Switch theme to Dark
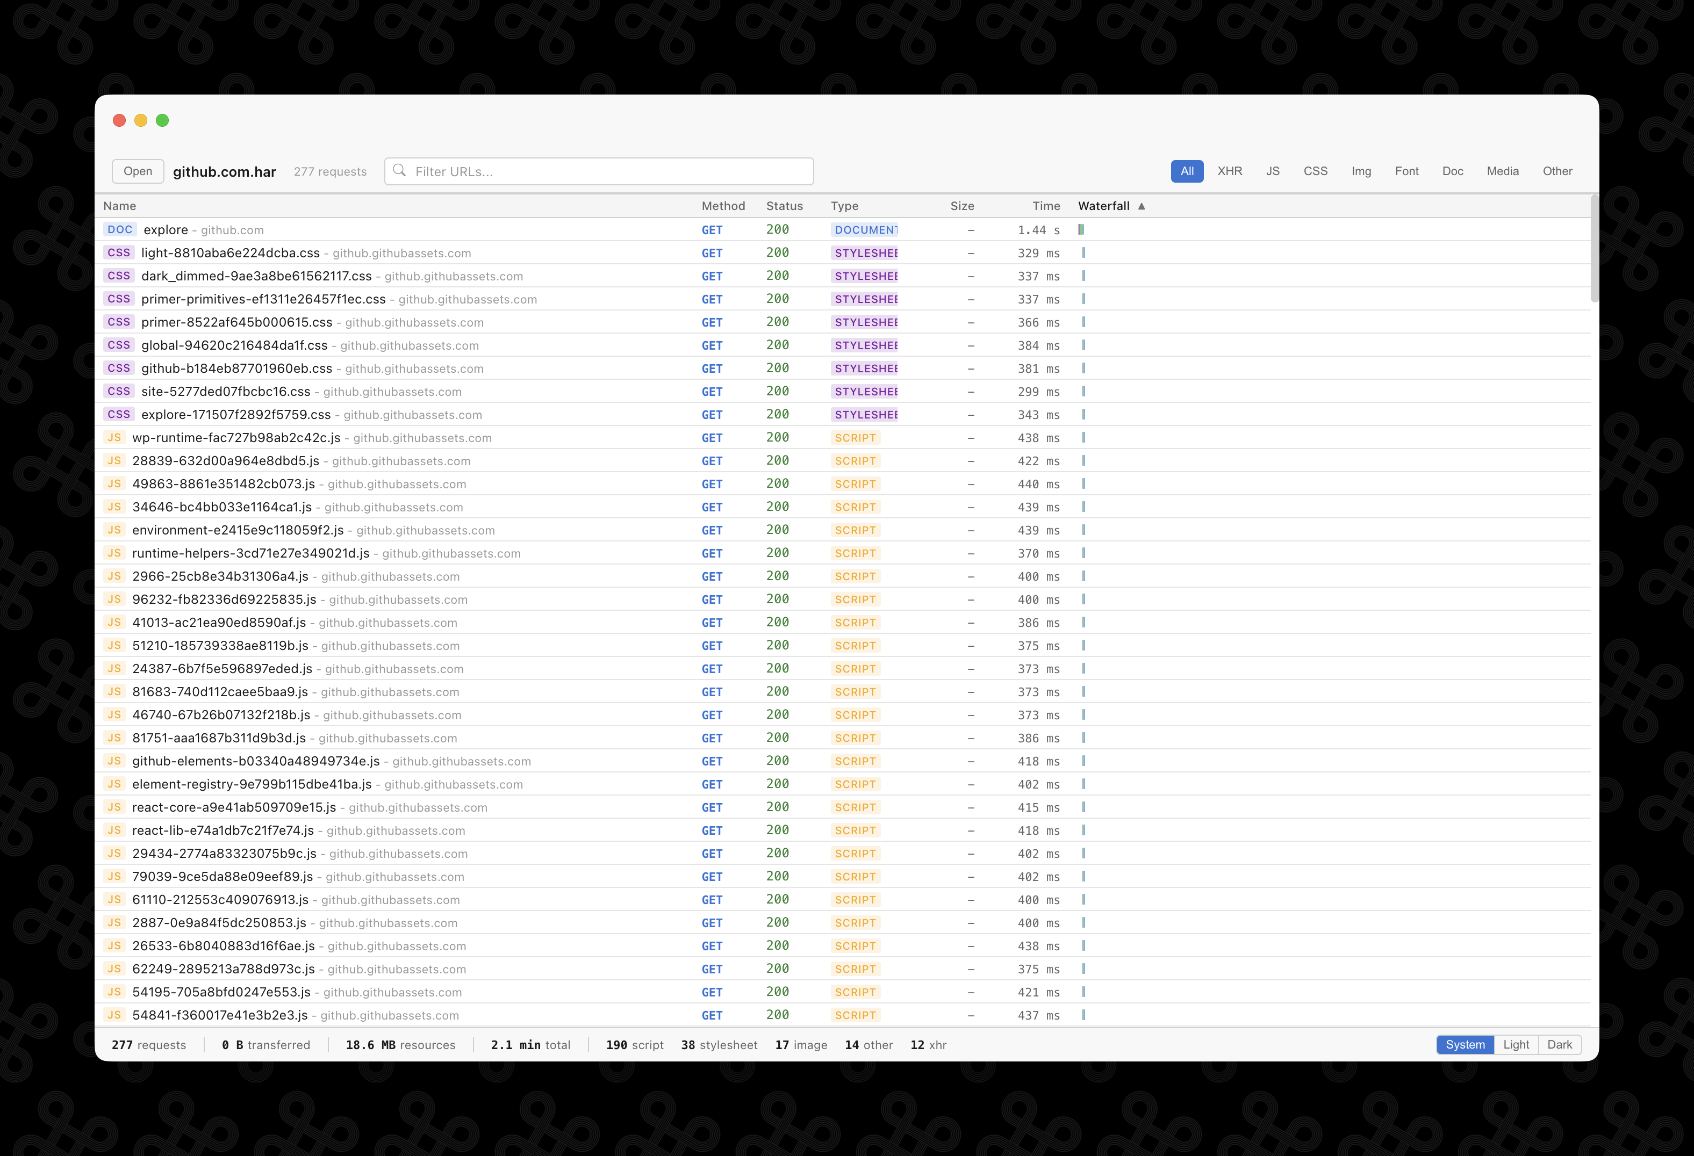Screen dimensions: 1694x1156 click(1560, 1045)
